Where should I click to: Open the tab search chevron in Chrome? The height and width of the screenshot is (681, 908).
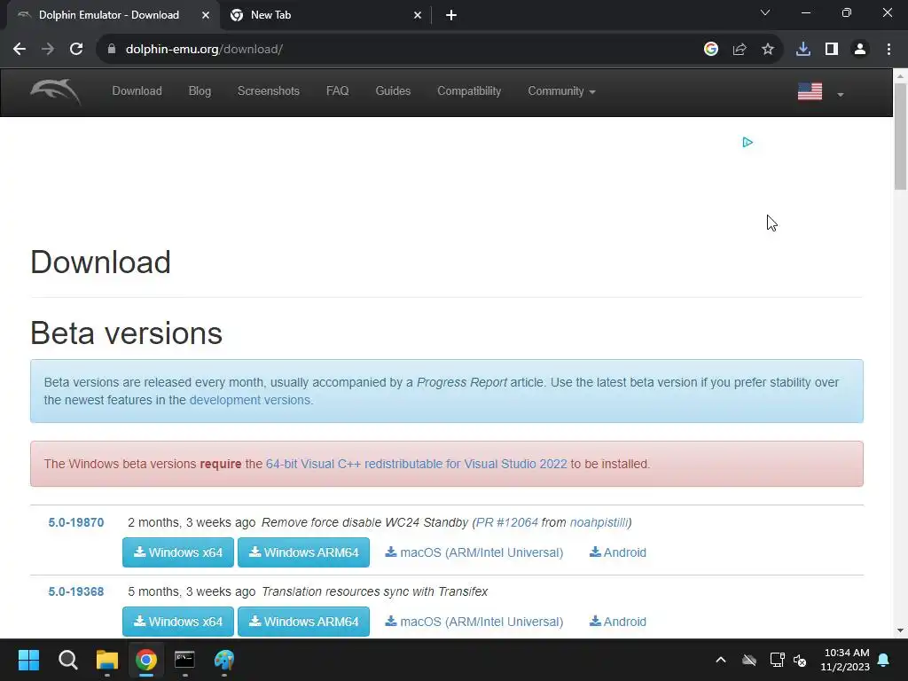765,12
